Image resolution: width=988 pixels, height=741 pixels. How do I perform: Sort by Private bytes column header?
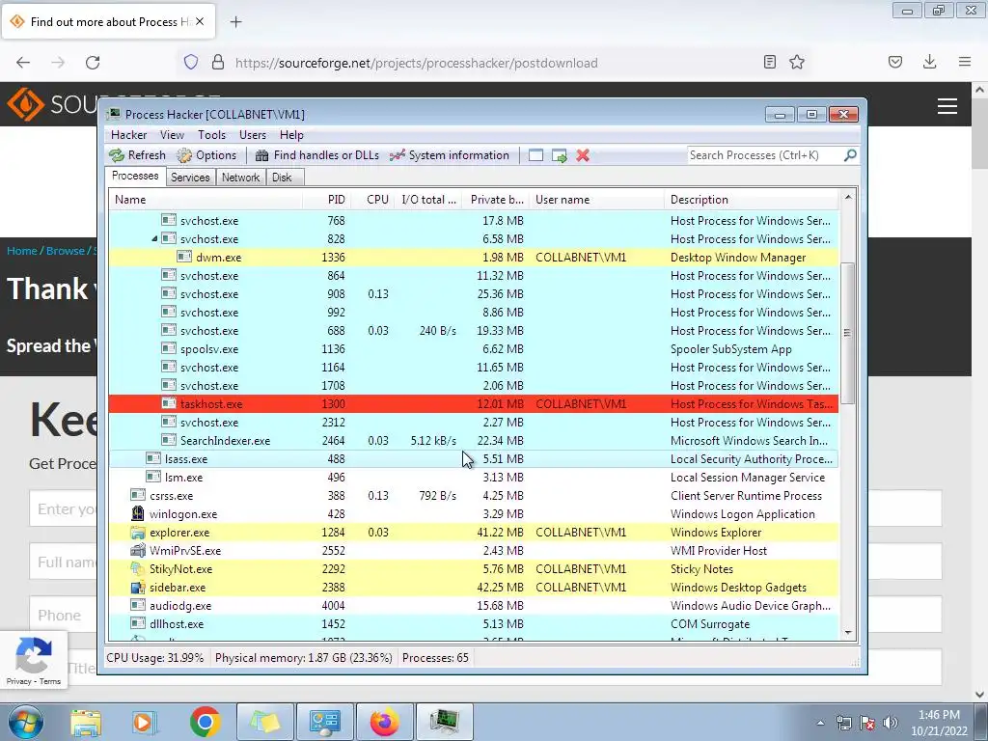[x=496, y=199]
